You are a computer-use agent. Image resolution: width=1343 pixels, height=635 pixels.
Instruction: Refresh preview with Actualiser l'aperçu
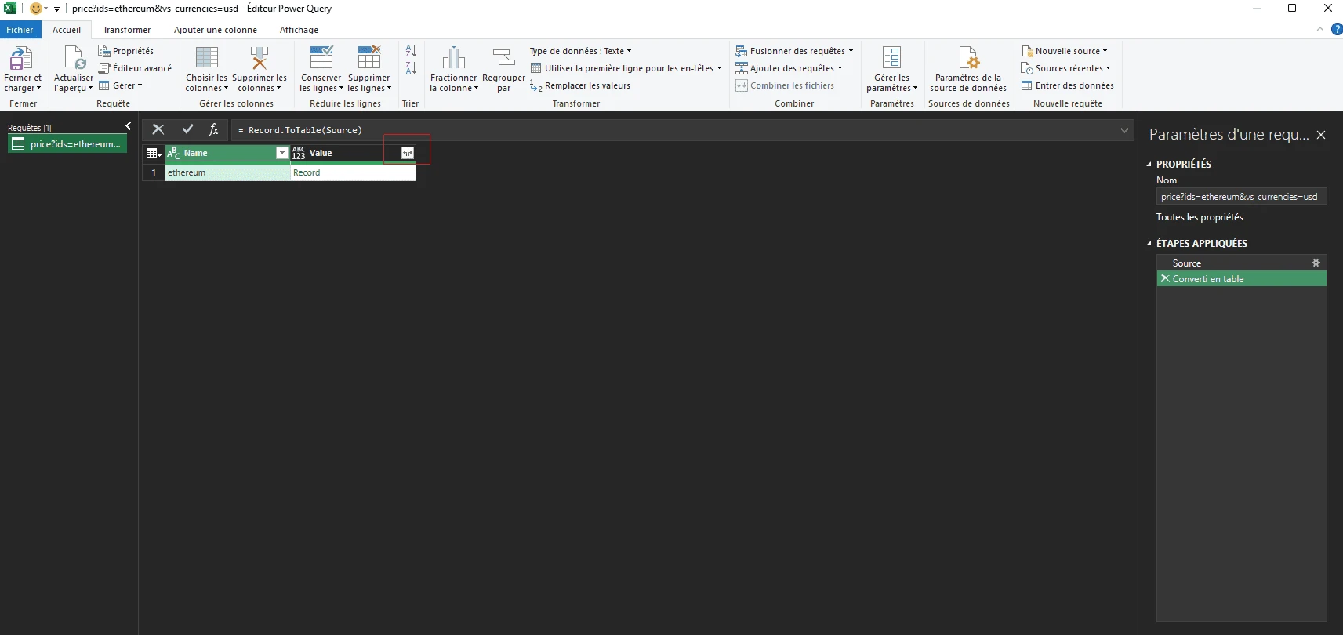point(74,60)
